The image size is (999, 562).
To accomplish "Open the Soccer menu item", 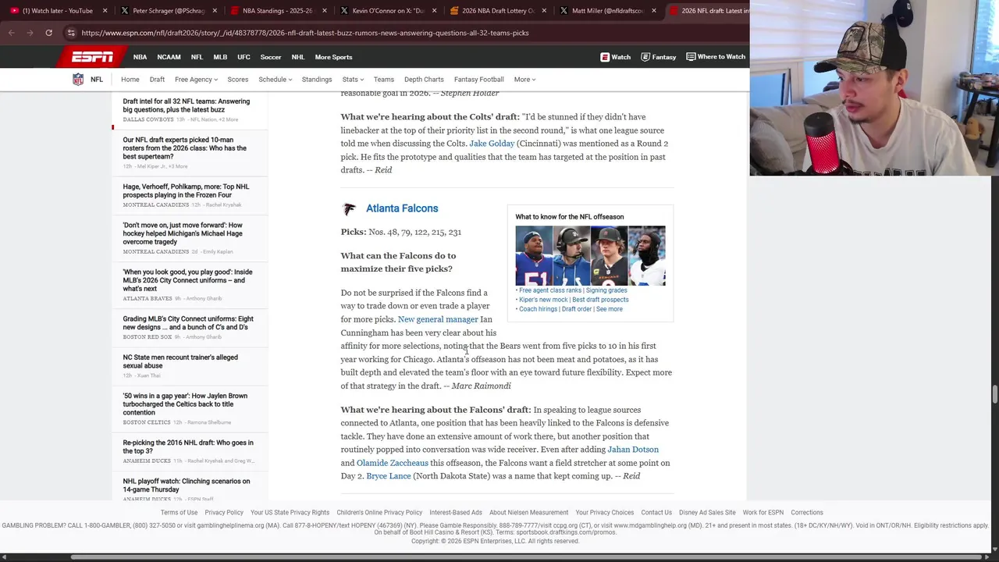I will click(271, 57).
